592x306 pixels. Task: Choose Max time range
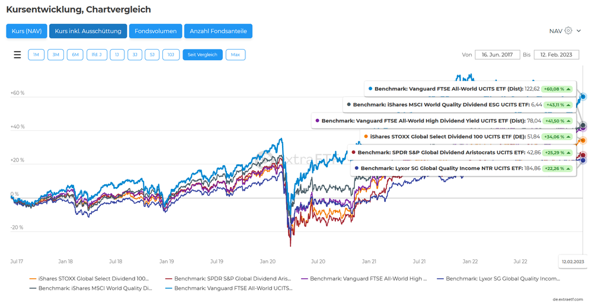click(235, 54)
